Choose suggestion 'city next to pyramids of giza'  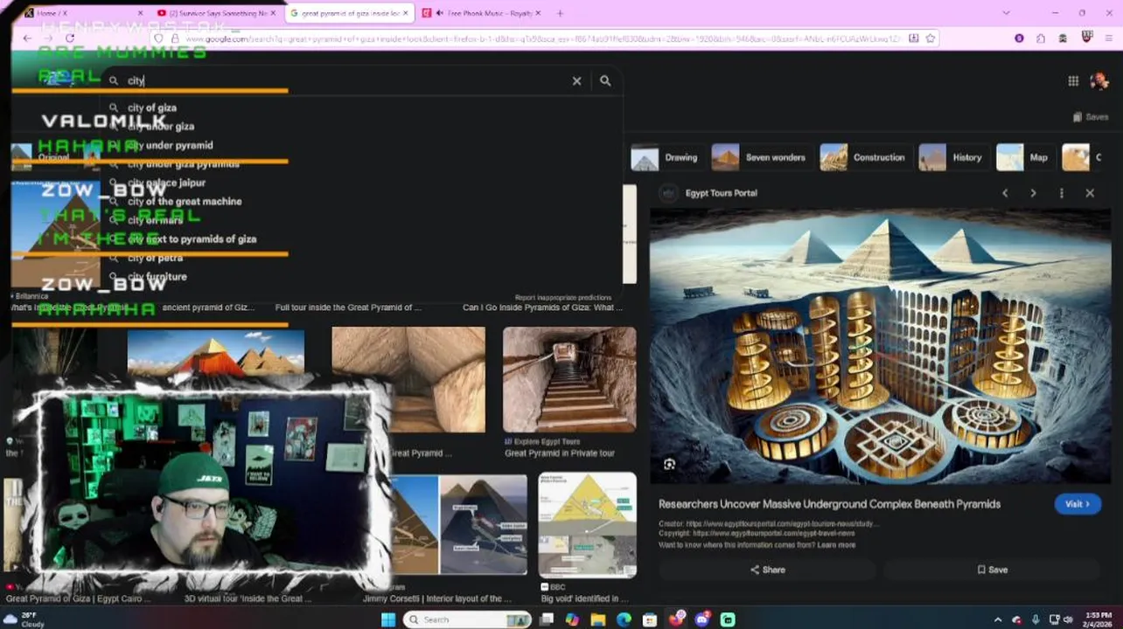pos(192,238)
